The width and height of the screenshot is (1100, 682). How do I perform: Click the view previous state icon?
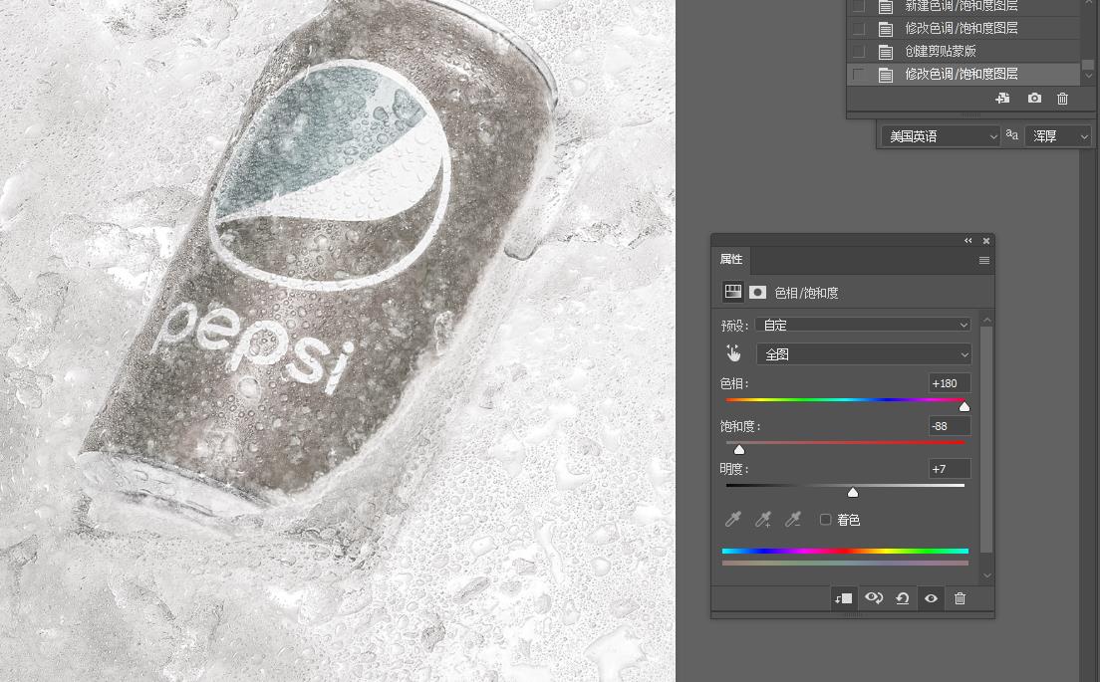[874, 598]
